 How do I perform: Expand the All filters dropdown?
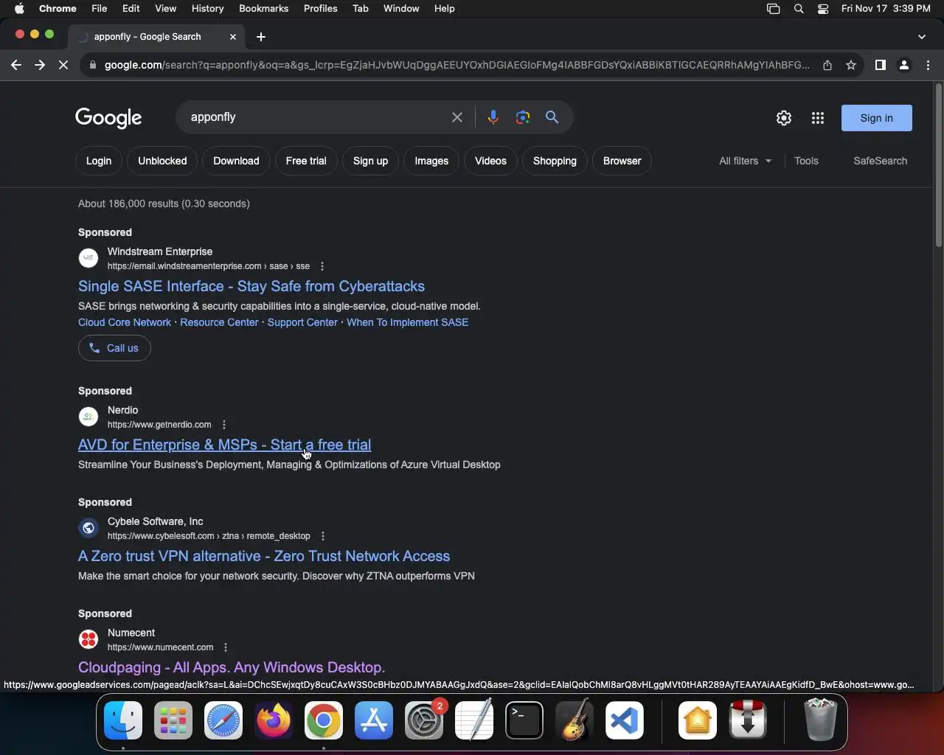(745, 161)
